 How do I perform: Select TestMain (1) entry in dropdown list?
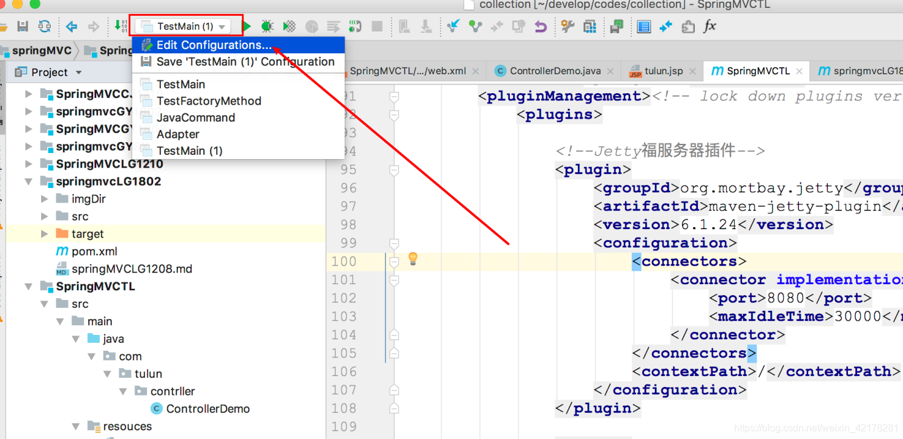(238, 151)
